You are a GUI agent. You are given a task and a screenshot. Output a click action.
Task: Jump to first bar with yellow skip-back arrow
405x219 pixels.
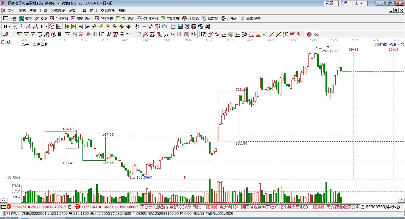click(x=67, y=26)
